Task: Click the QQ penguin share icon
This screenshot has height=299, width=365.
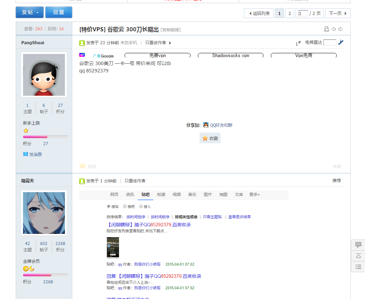Action: [206, 125]
